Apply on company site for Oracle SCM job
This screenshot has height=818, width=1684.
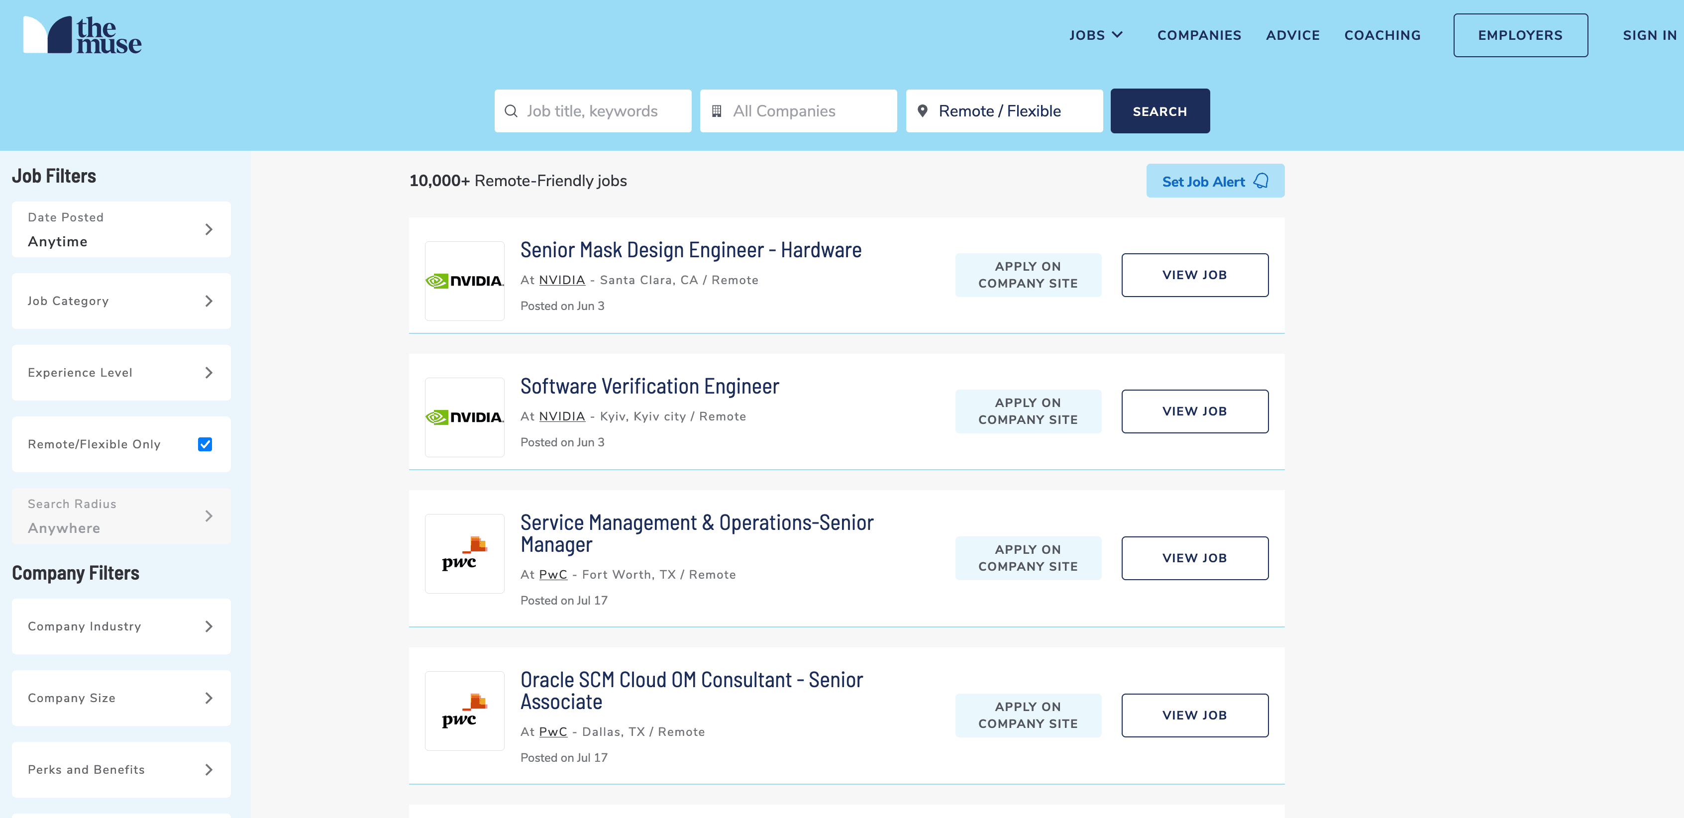(1028, 716)
